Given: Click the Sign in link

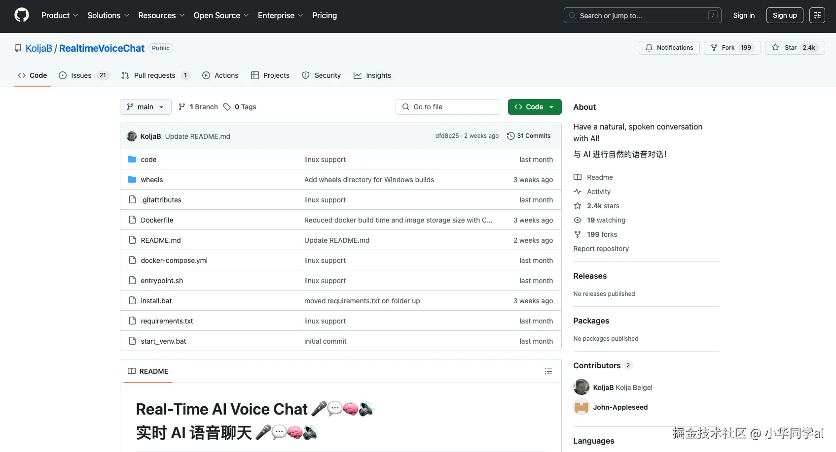Looking at the screenshot, I should [x=744, y=15].
